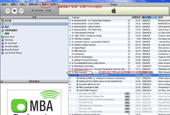Viewport: 170px width, 115px height.
Task: Select the Podcast source icon
Action: pos(3,24)
